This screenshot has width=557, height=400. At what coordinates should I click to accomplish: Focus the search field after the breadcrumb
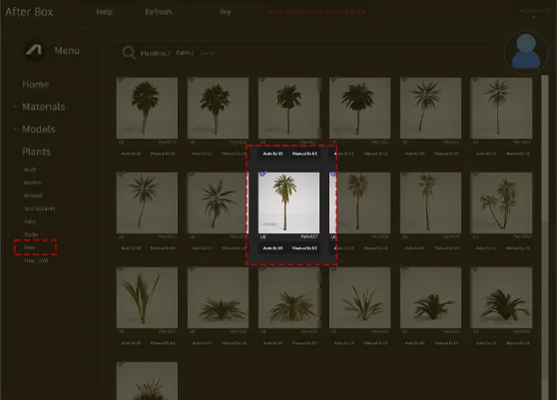(208, 53)
